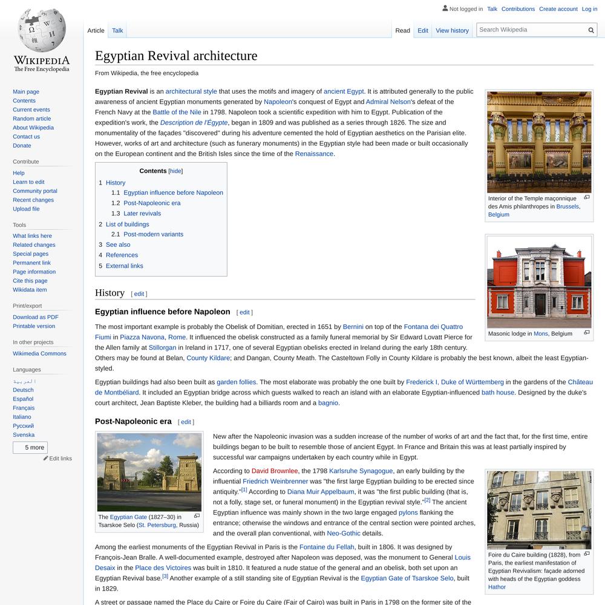Enlarge the Temple maçonnique image via its enlarge icon
The height and width of the screenshot is (605, 605).
pyautogui.click(x=586, y=198)
